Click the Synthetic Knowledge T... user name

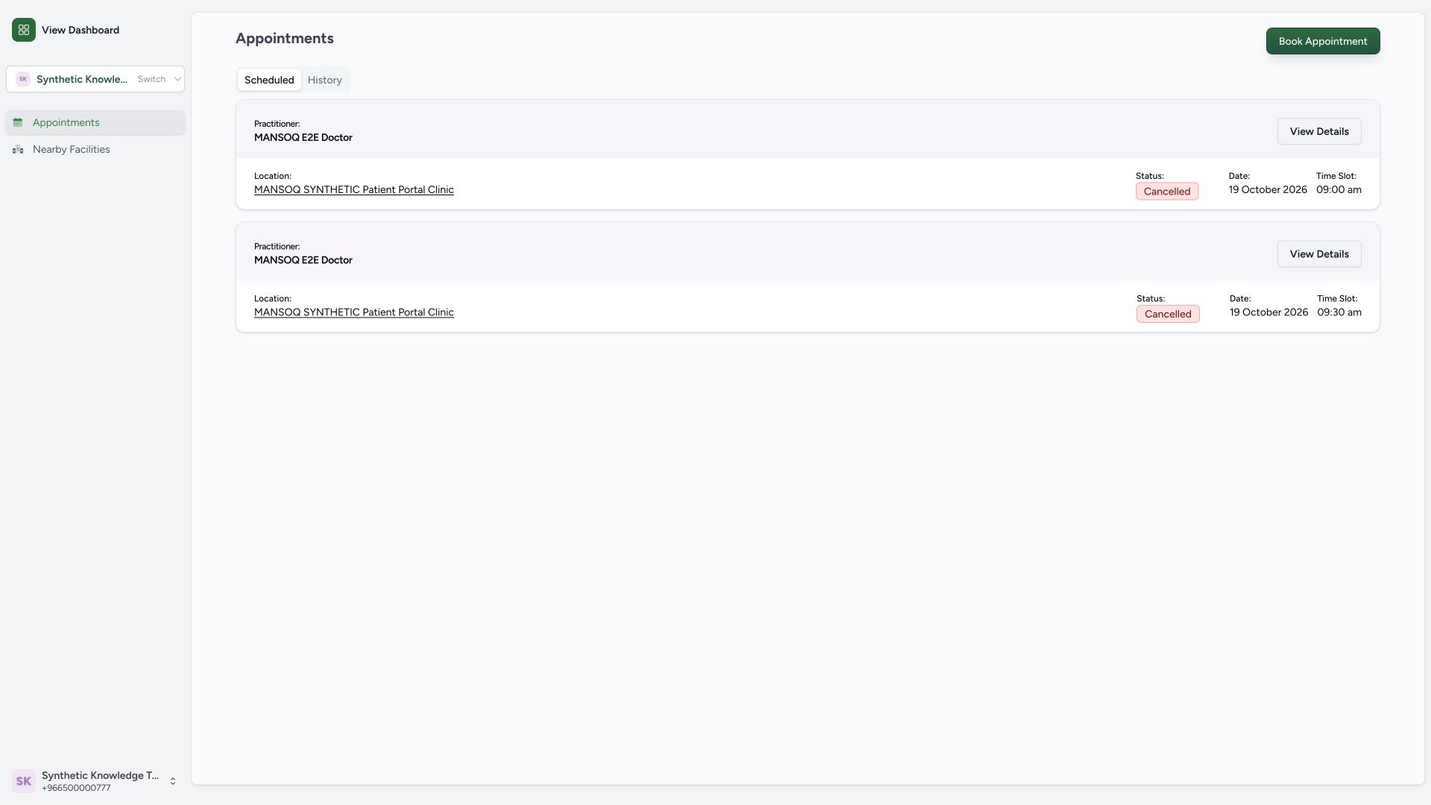(100, 775)
